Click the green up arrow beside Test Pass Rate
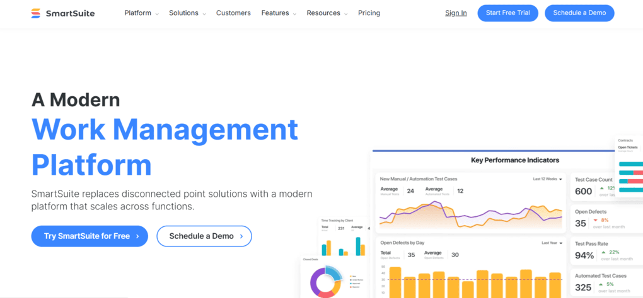643x298 pixels. click(603, 252)
